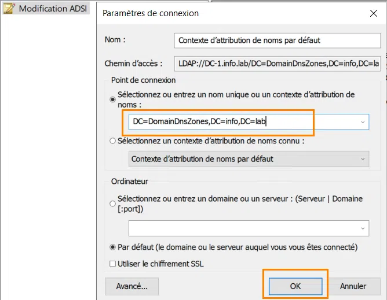Confirm with the OK button
Image resolution: width=387 pixels, height=300 pixels.
pos(295,286)
